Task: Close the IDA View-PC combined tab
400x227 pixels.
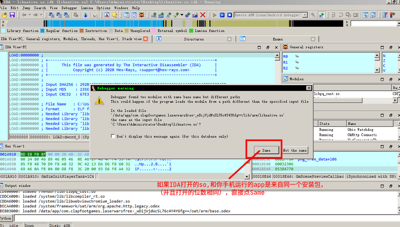Action: [x=145, y=39]
